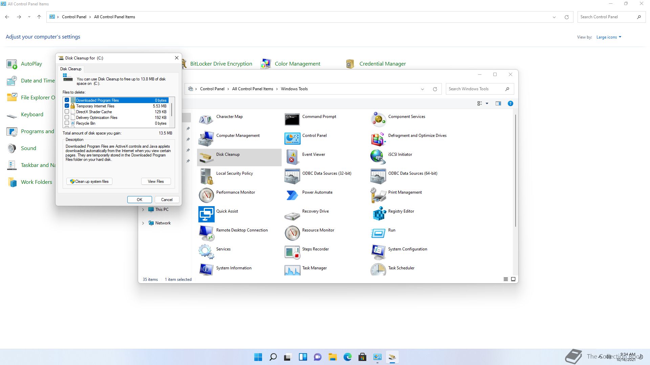Focus Search Windows Tools field
Viewport: 650px width, 365px height.
pyautogui.click(x=480, y=89)
